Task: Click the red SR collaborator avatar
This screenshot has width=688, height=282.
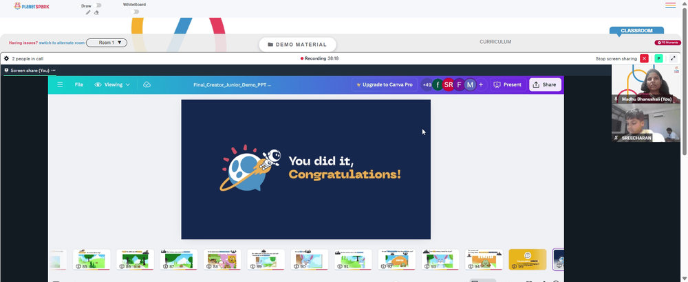Action: click(x=448, y=84)
